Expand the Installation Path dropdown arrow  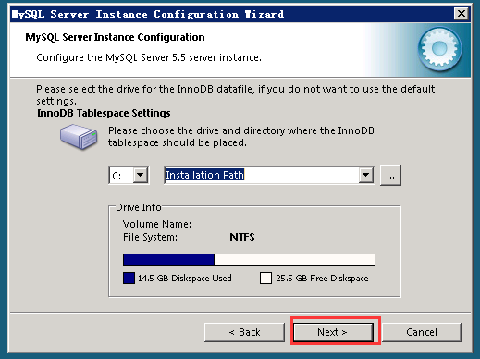[x=366, y=175]
